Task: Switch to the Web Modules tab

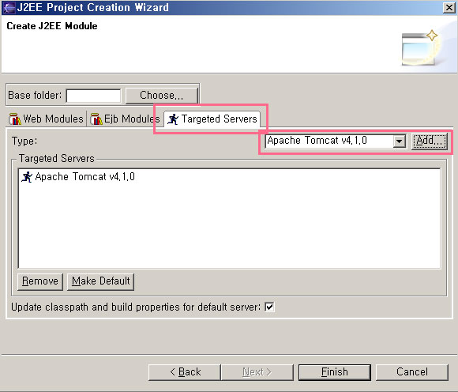Action: 46,119
